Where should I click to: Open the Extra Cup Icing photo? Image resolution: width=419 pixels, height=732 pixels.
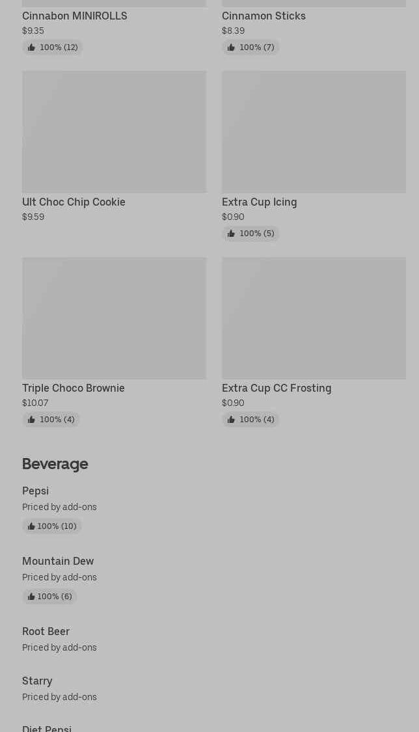click(314, 131)
